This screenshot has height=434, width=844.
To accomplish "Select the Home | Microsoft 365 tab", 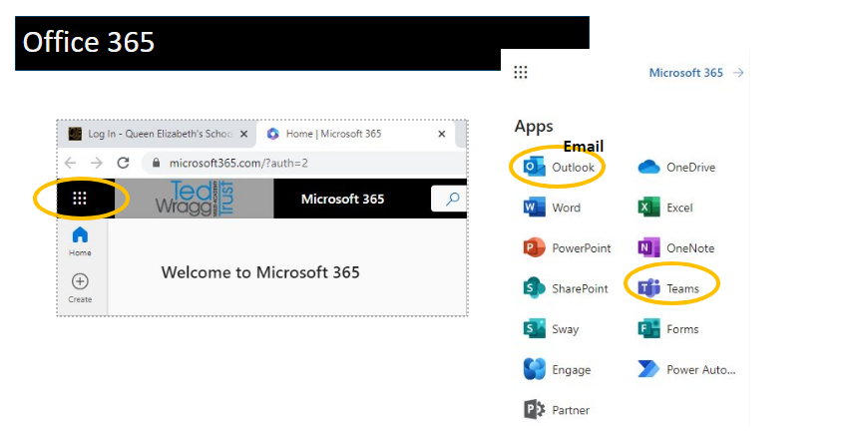I will (x=355, y=134).
